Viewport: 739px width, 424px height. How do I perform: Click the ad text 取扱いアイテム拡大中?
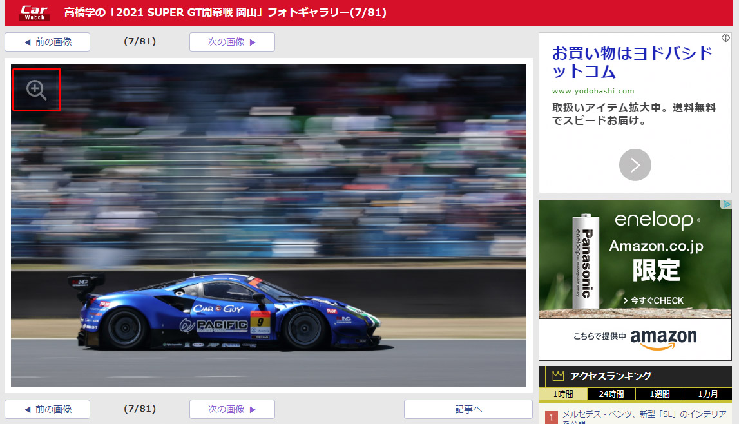[x=633, y=114]
